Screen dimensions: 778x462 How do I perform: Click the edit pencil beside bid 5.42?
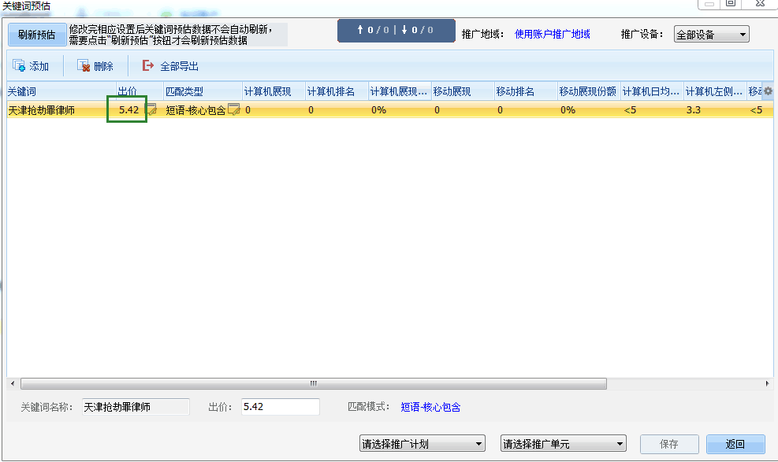tap(152, 110)
